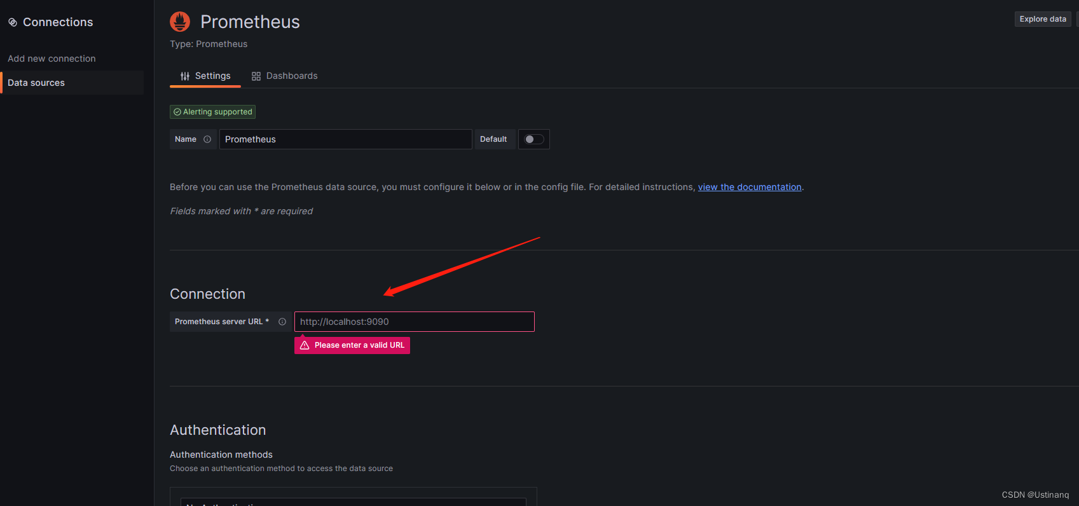Image resolution: width=1079 pixels, height=506 pixels.
Task: Click the Type: Prometheus subtitle
Action: (x=209, y=44)
